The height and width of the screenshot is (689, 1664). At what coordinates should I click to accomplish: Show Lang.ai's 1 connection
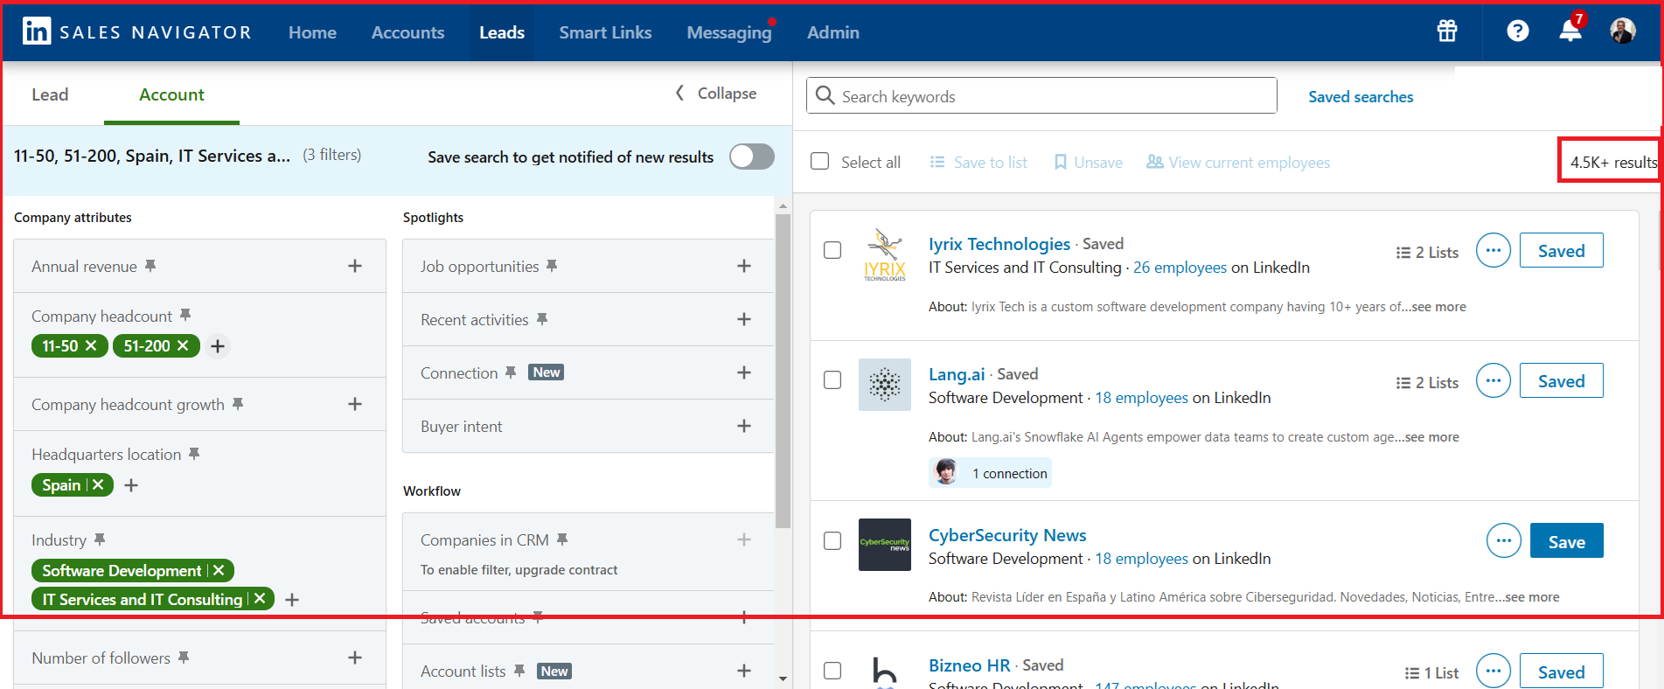click(990, 473)
